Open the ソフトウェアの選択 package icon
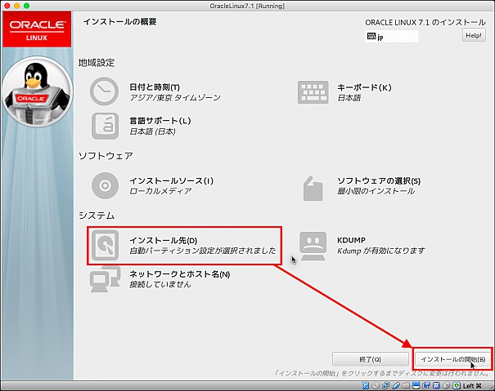The width and height of the screenshot is (495, 391). 313,189
